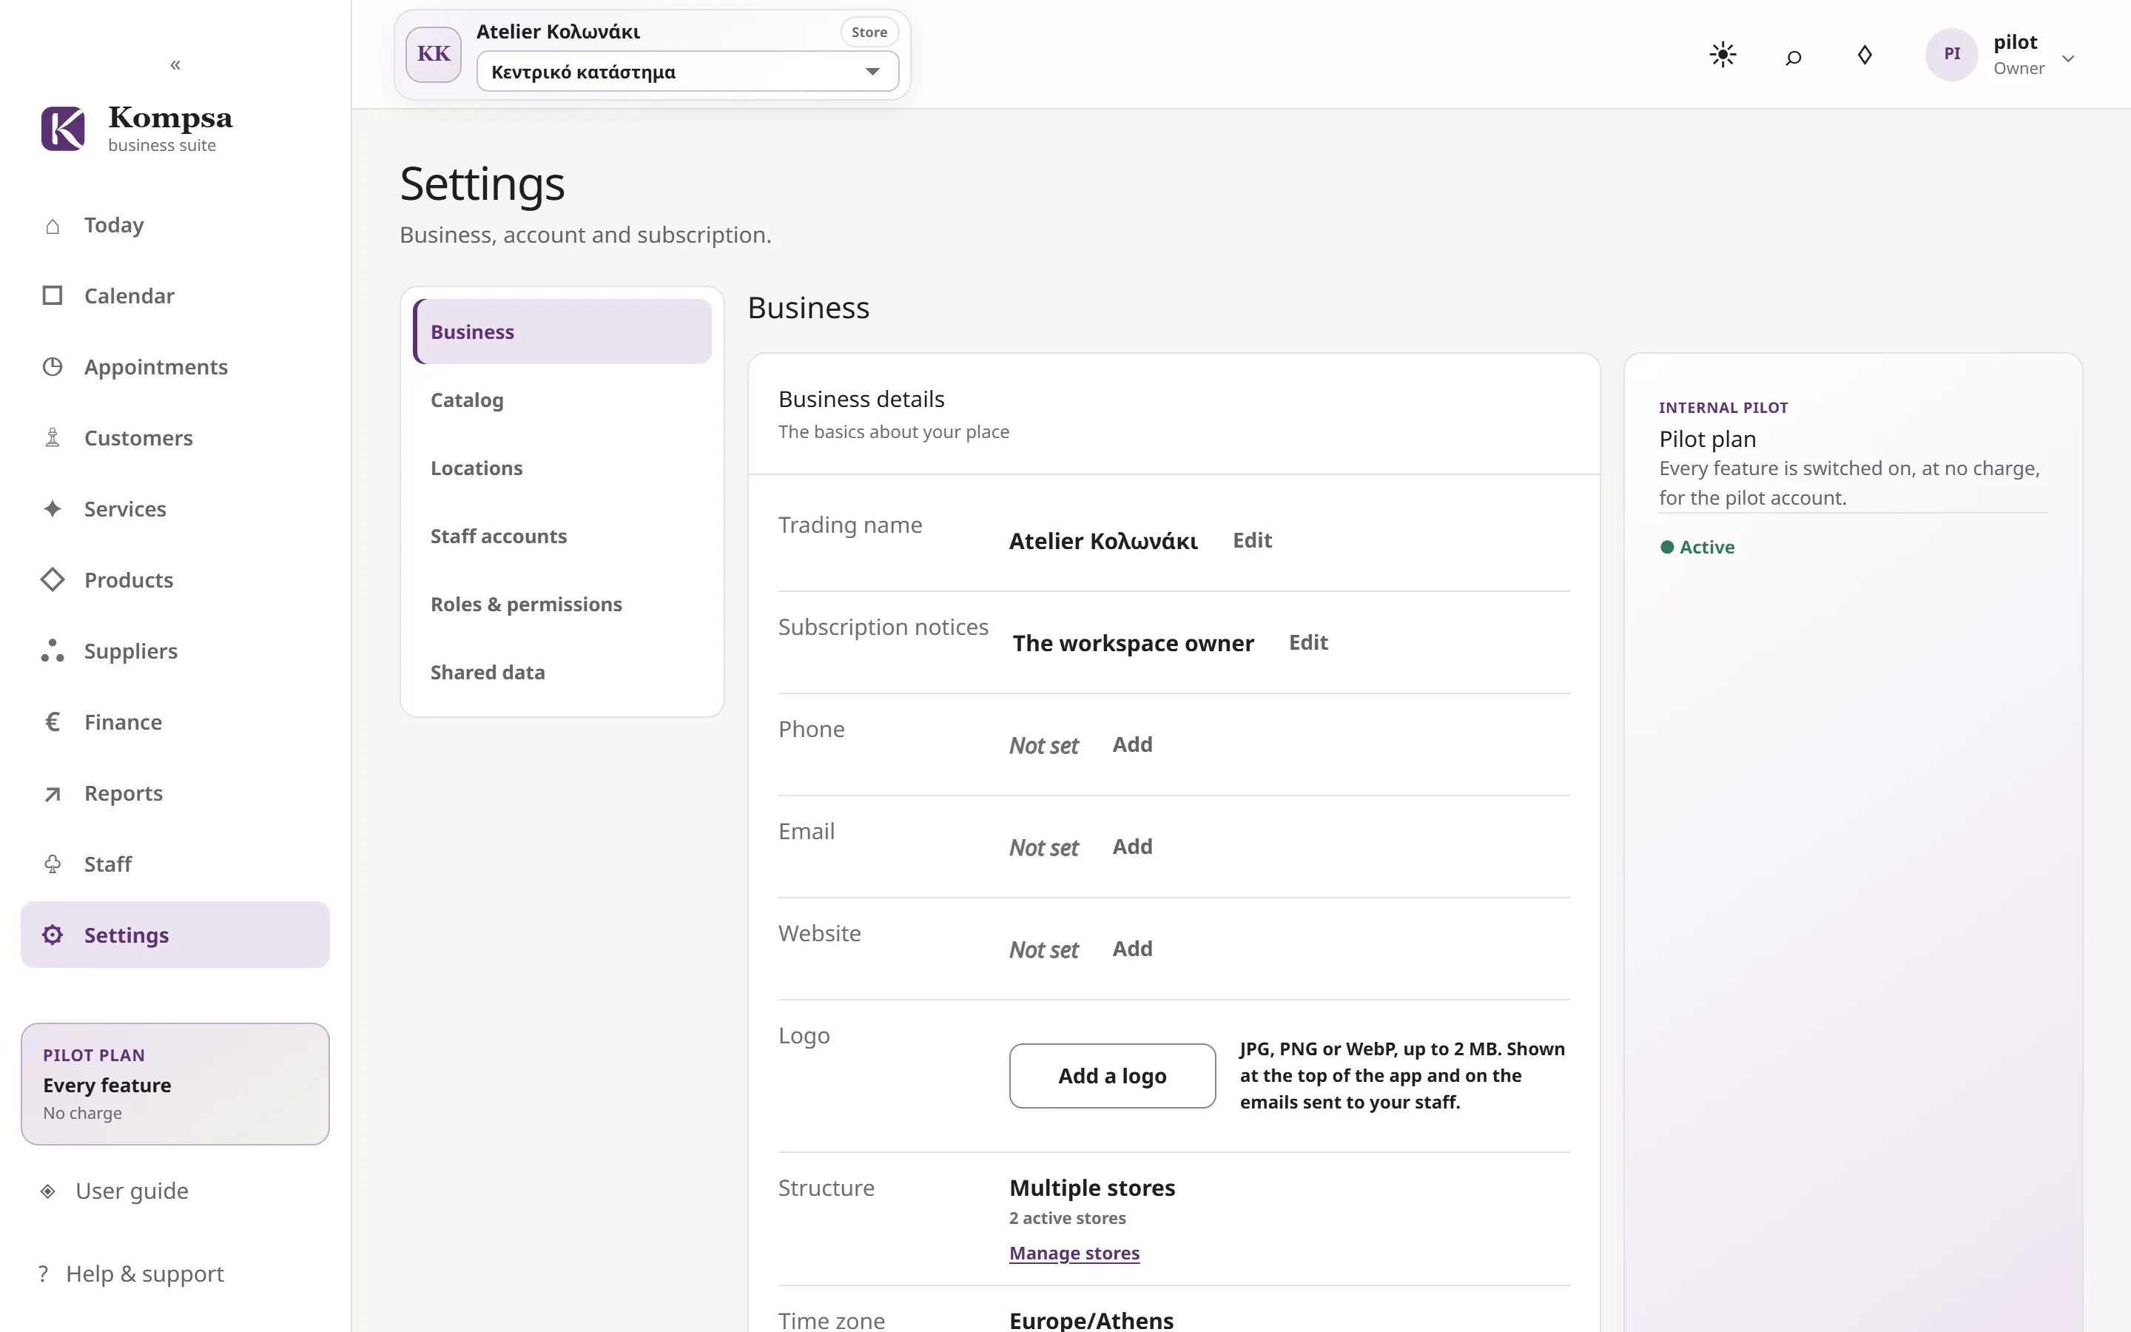Screen dimensions: 2131x1332
Task: Select the Business settings tab
Action: point(562,332)
